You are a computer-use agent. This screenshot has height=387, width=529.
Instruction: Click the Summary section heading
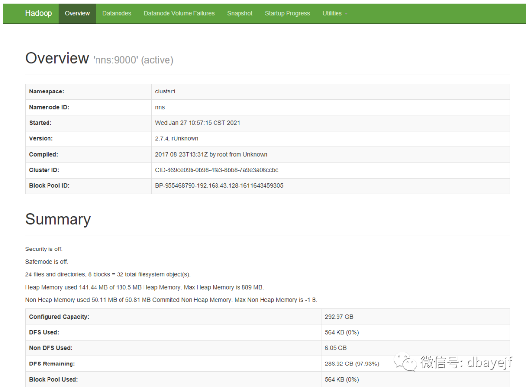(x=58, y=220)
